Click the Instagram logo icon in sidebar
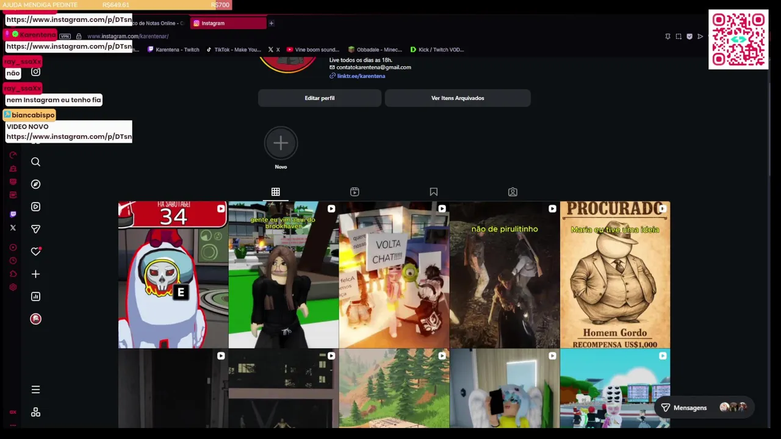Screen dimensions: 781x439 pyautogui.click(x=35, y=72)
